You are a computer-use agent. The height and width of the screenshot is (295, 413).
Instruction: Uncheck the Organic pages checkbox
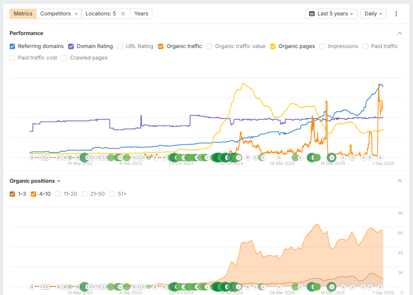pos(273,47)
